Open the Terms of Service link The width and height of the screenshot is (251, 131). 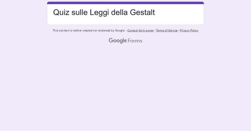point(167,31)
